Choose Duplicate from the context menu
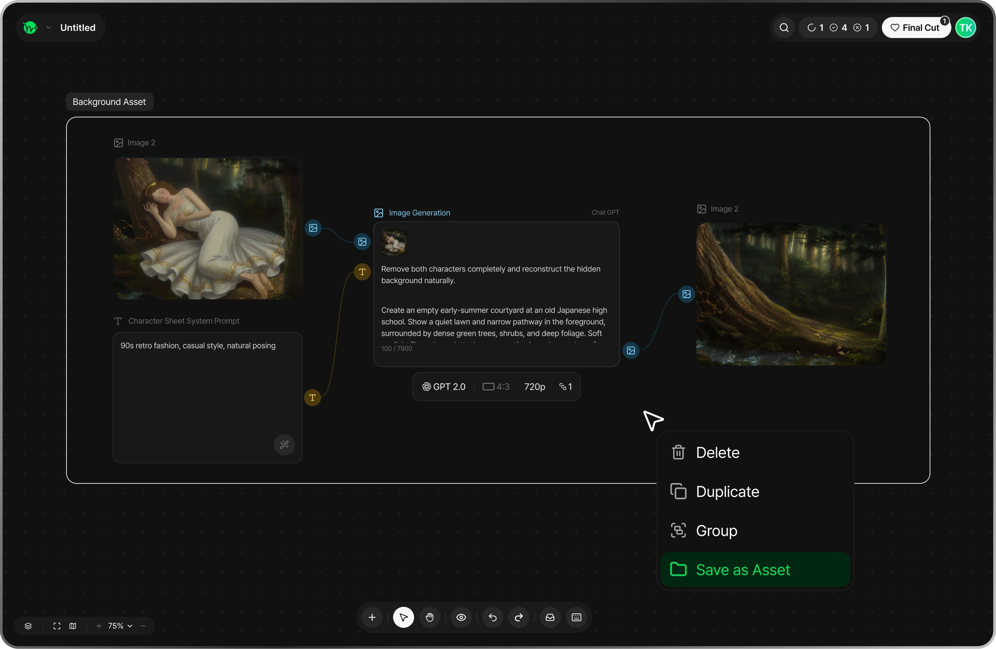 point(755,492)
